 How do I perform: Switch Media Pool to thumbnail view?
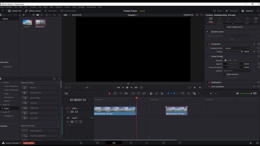click(x=38, y=15)
